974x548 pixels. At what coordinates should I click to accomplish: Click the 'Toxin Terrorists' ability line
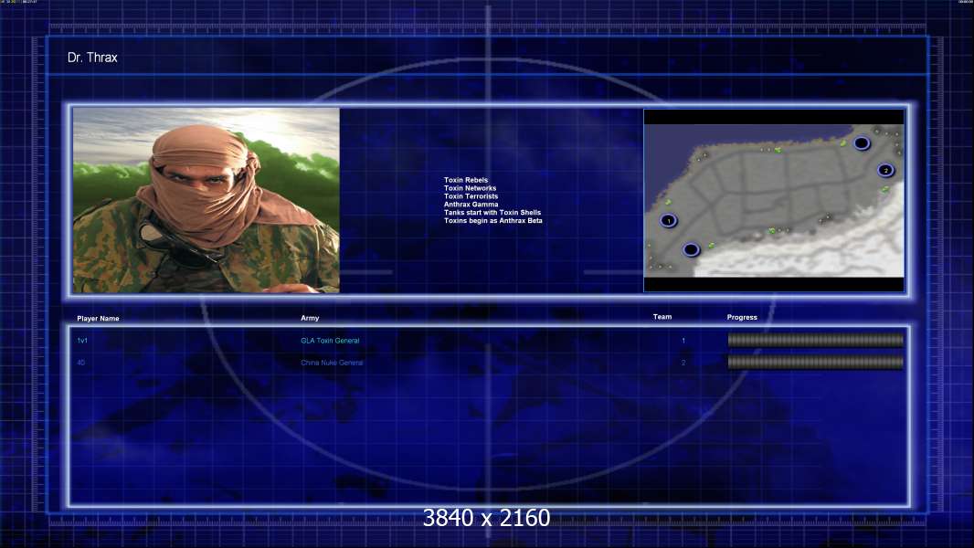click(x=471, y=196)
